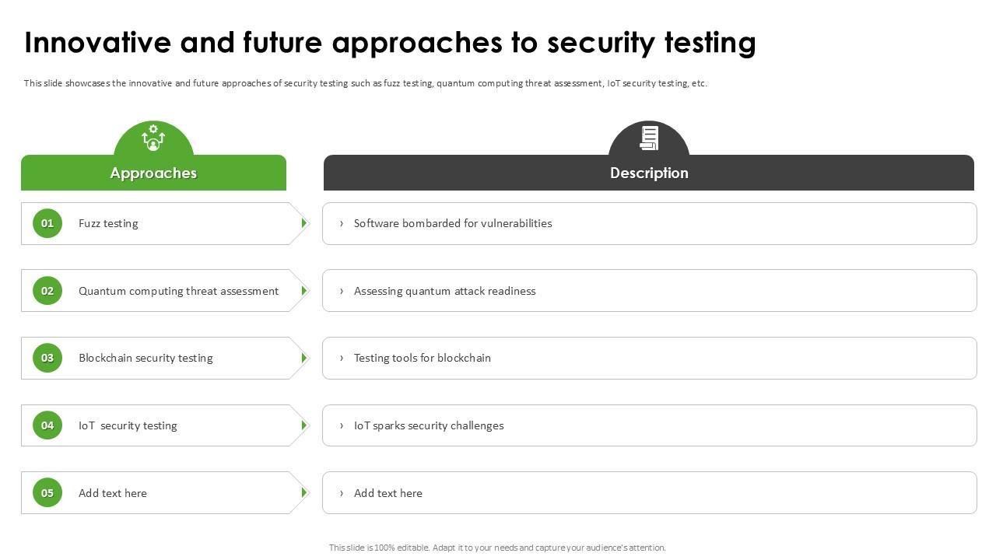Click the Fuzz testing label
Screen dimensions: 996x560
coord(108,223)
